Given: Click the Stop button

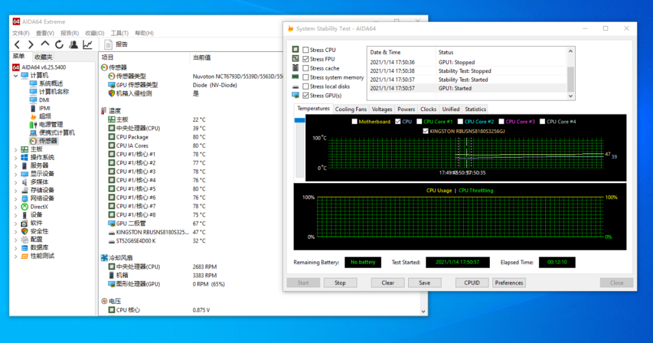Looking at the screenshot, I should [340, 283].
